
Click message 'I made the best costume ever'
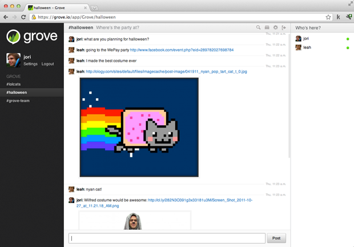111,61
